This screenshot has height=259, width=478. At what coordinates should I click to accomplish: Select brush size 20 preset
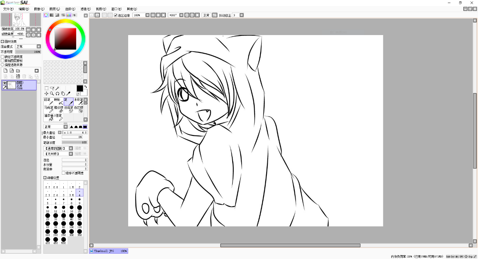[x=79, y=208]
